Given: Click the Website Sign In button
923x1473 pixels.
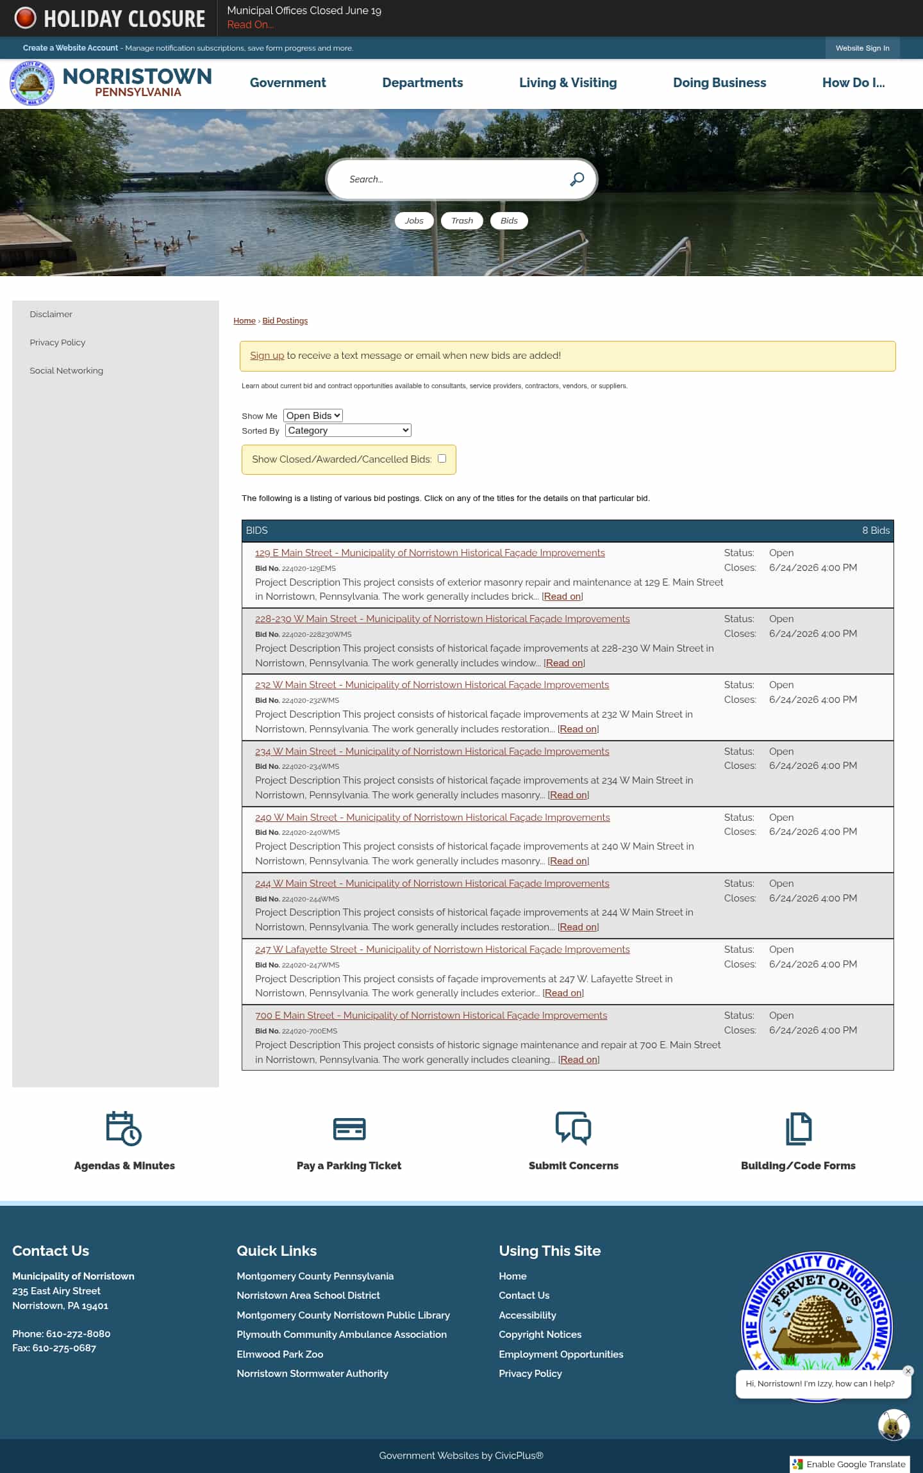Looking at the screenshot, I should pyautogui.click(x=862, y=48).
